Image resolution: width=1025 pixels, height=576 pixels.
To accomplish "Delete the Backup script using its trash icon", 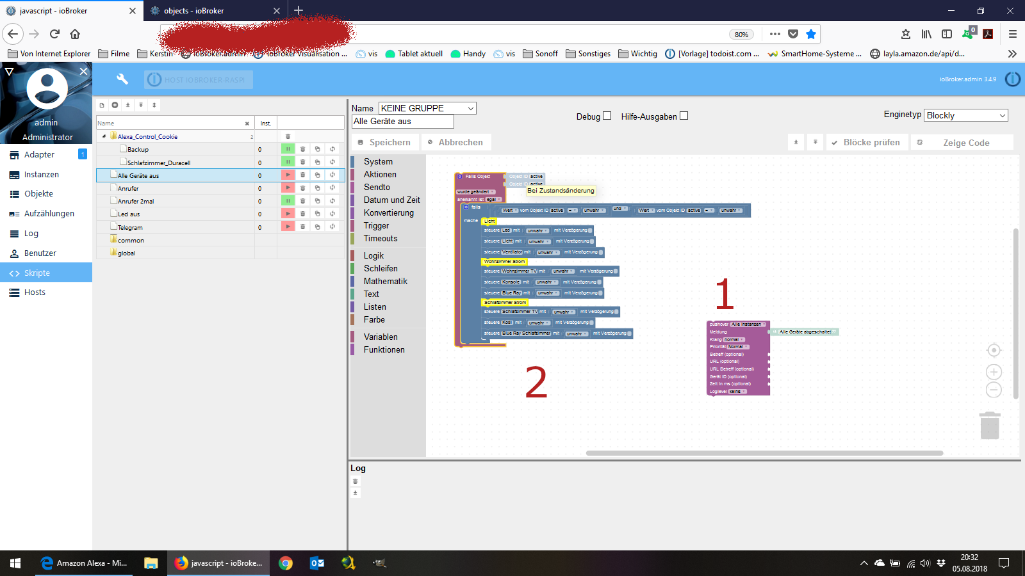I will tap(303, 149).
